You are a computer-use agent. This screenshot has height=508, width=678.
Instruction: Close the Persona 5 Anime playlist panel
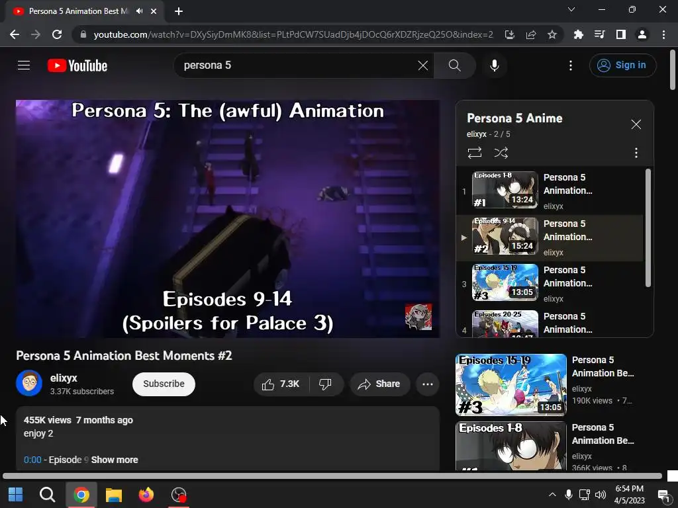(636, 124)
